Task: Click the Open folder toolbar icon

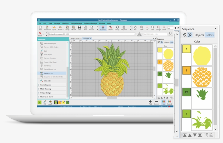Action: (x=54, y=28)
